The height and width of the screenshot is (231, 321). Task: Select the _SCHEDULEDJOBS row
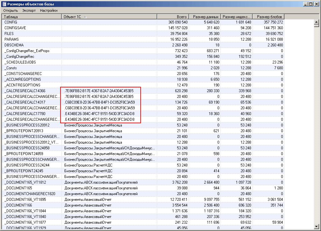143,62
